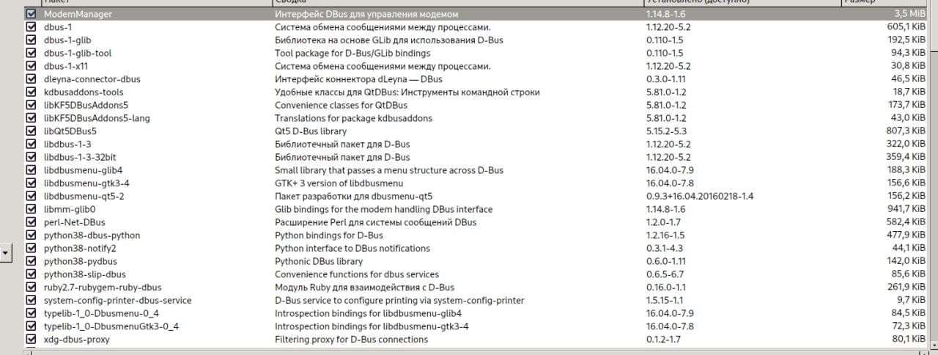Viewport: 938px width, 355px height.
Task: Toggle checkbox for libdbus-1-3
Action: pyautogui.click(x=31, y=144)
